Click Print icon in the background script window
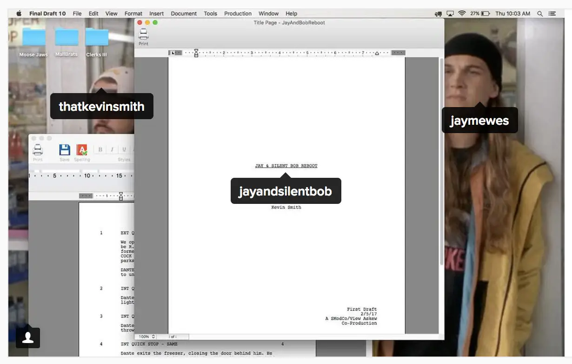572x364 pixels. (x=38, y=150)
